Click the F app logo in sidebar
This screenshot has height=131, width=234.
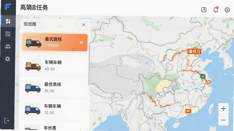(x=8, y=7)
